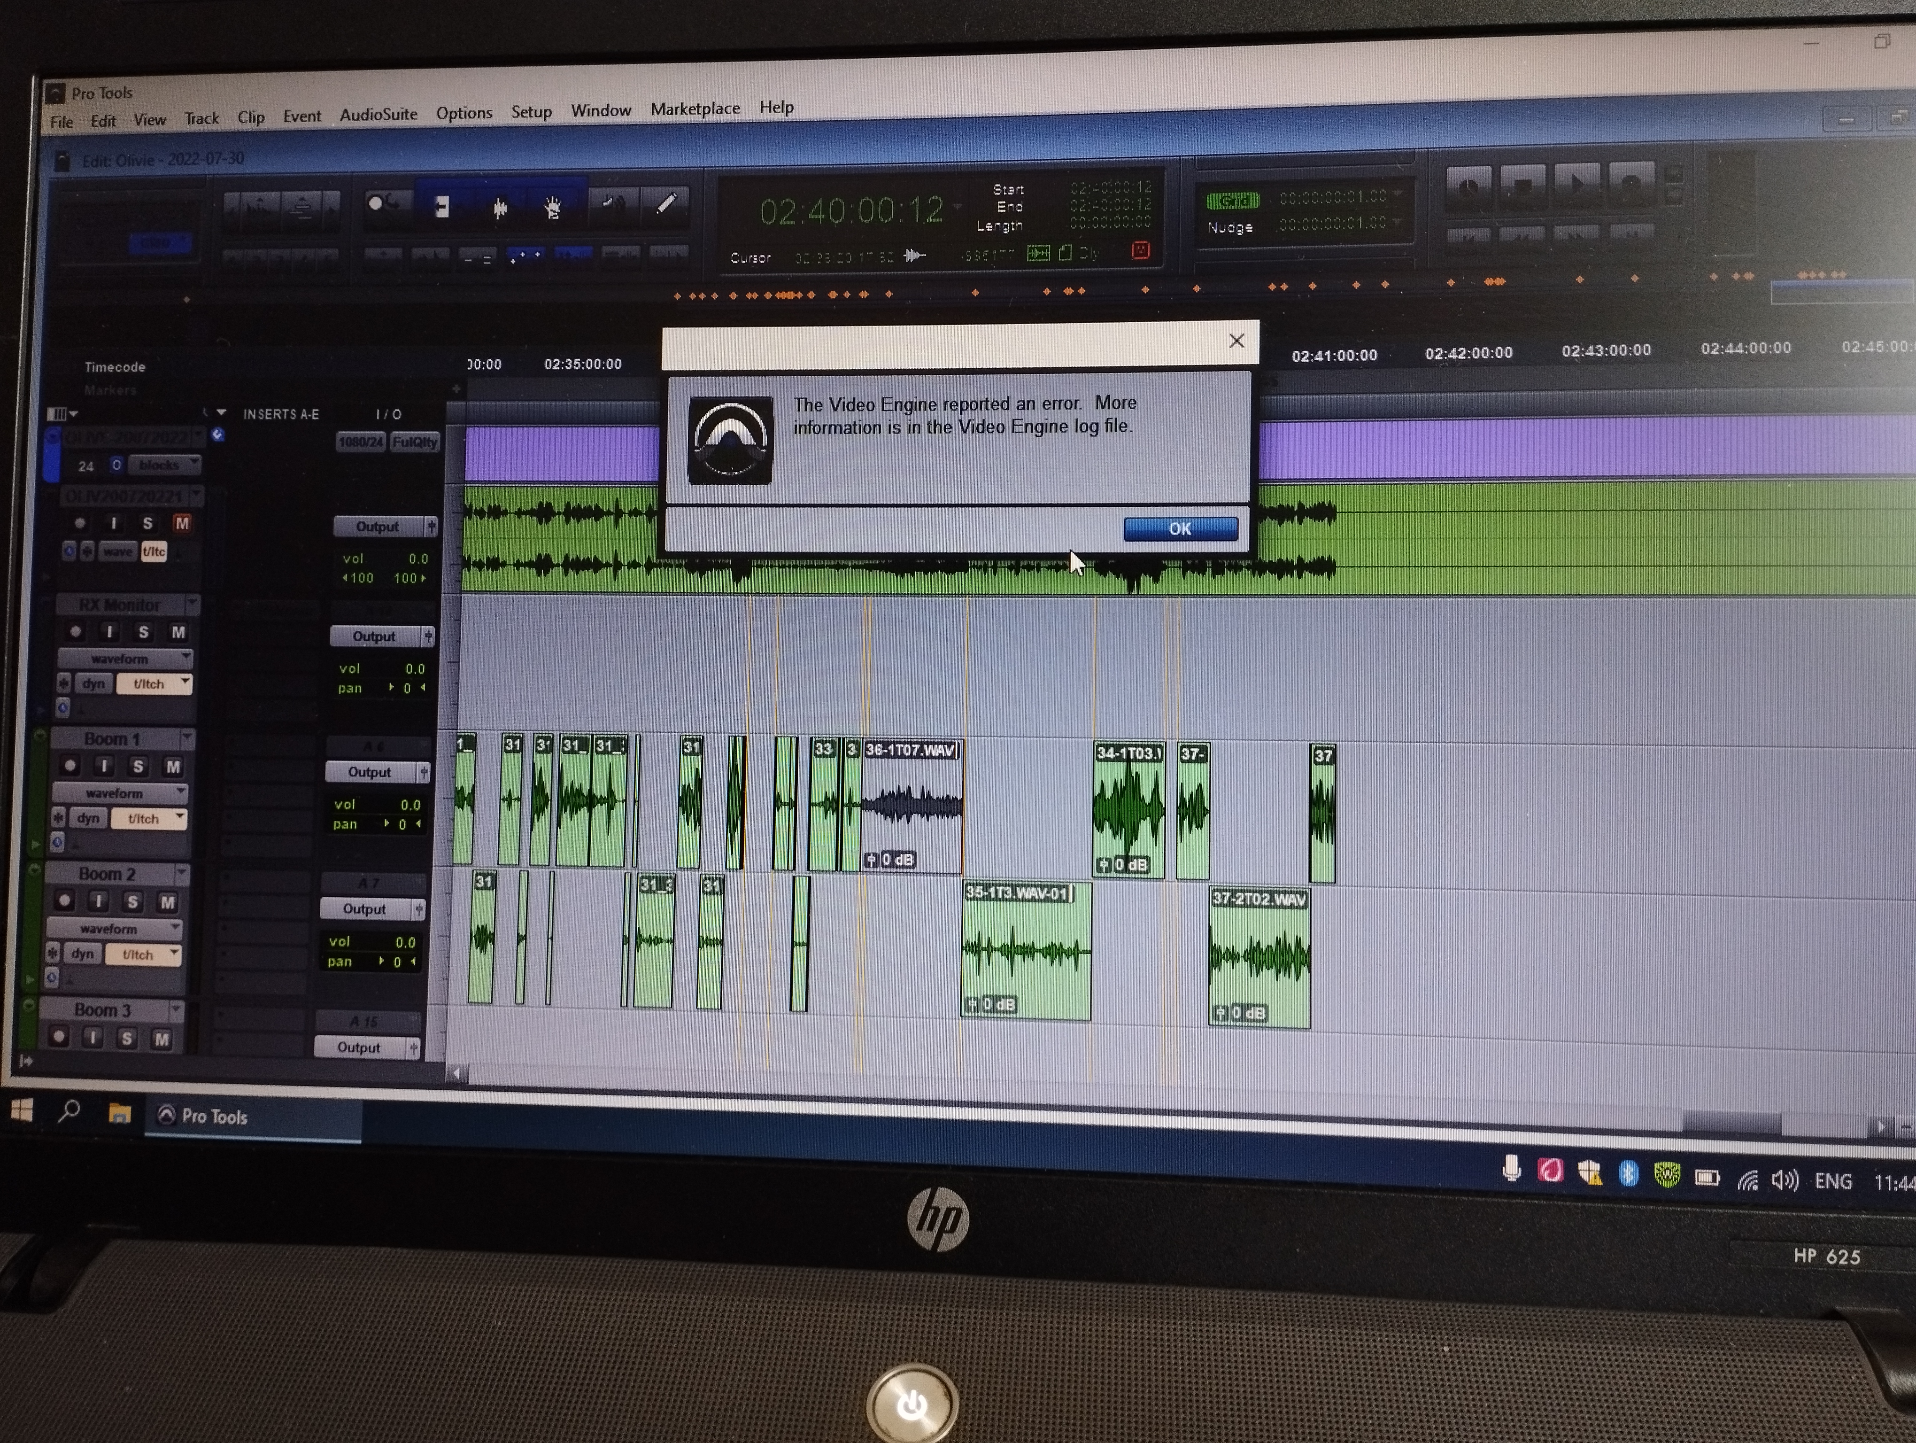
Task: Select the Trim tool
Action: pos(442,207)
